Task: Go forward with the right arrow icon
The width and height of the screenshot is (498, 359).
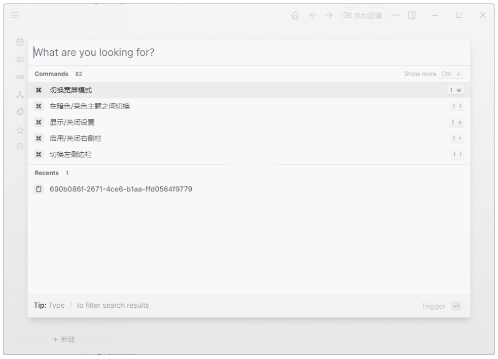Action: 329,16
